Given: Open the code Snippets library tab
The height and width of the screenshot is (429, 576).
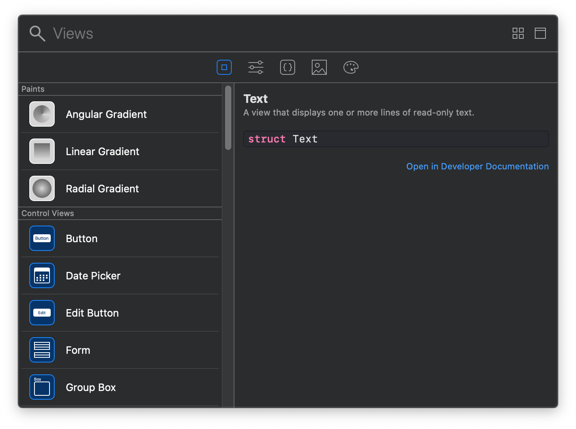Looking at the screenshot, I should pos(287,67).
